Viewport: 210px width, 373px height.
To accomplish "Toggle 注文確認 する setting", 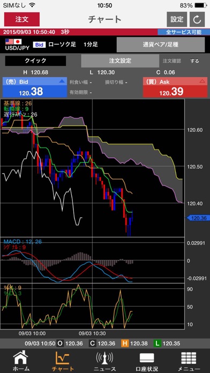I will coord(194,61).
